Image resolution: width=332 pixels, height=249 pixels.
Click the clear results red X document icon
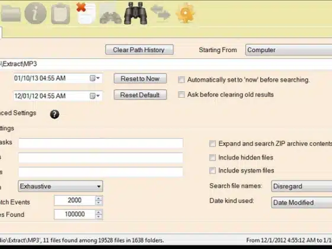tap(86, 13)
